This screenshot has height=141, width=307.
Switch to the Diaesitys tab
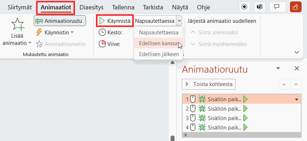(91, 7)
